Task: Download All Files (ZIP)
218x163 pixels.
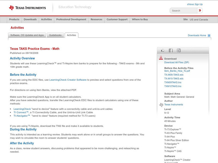Action: pyautogui.click(x=177, y=62)
